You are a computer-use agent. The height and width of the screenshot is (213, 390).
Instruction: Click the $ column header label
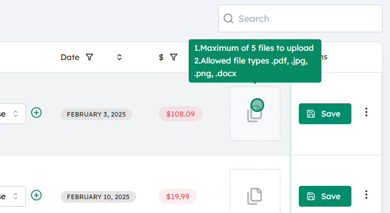click(x=161, y=57)
